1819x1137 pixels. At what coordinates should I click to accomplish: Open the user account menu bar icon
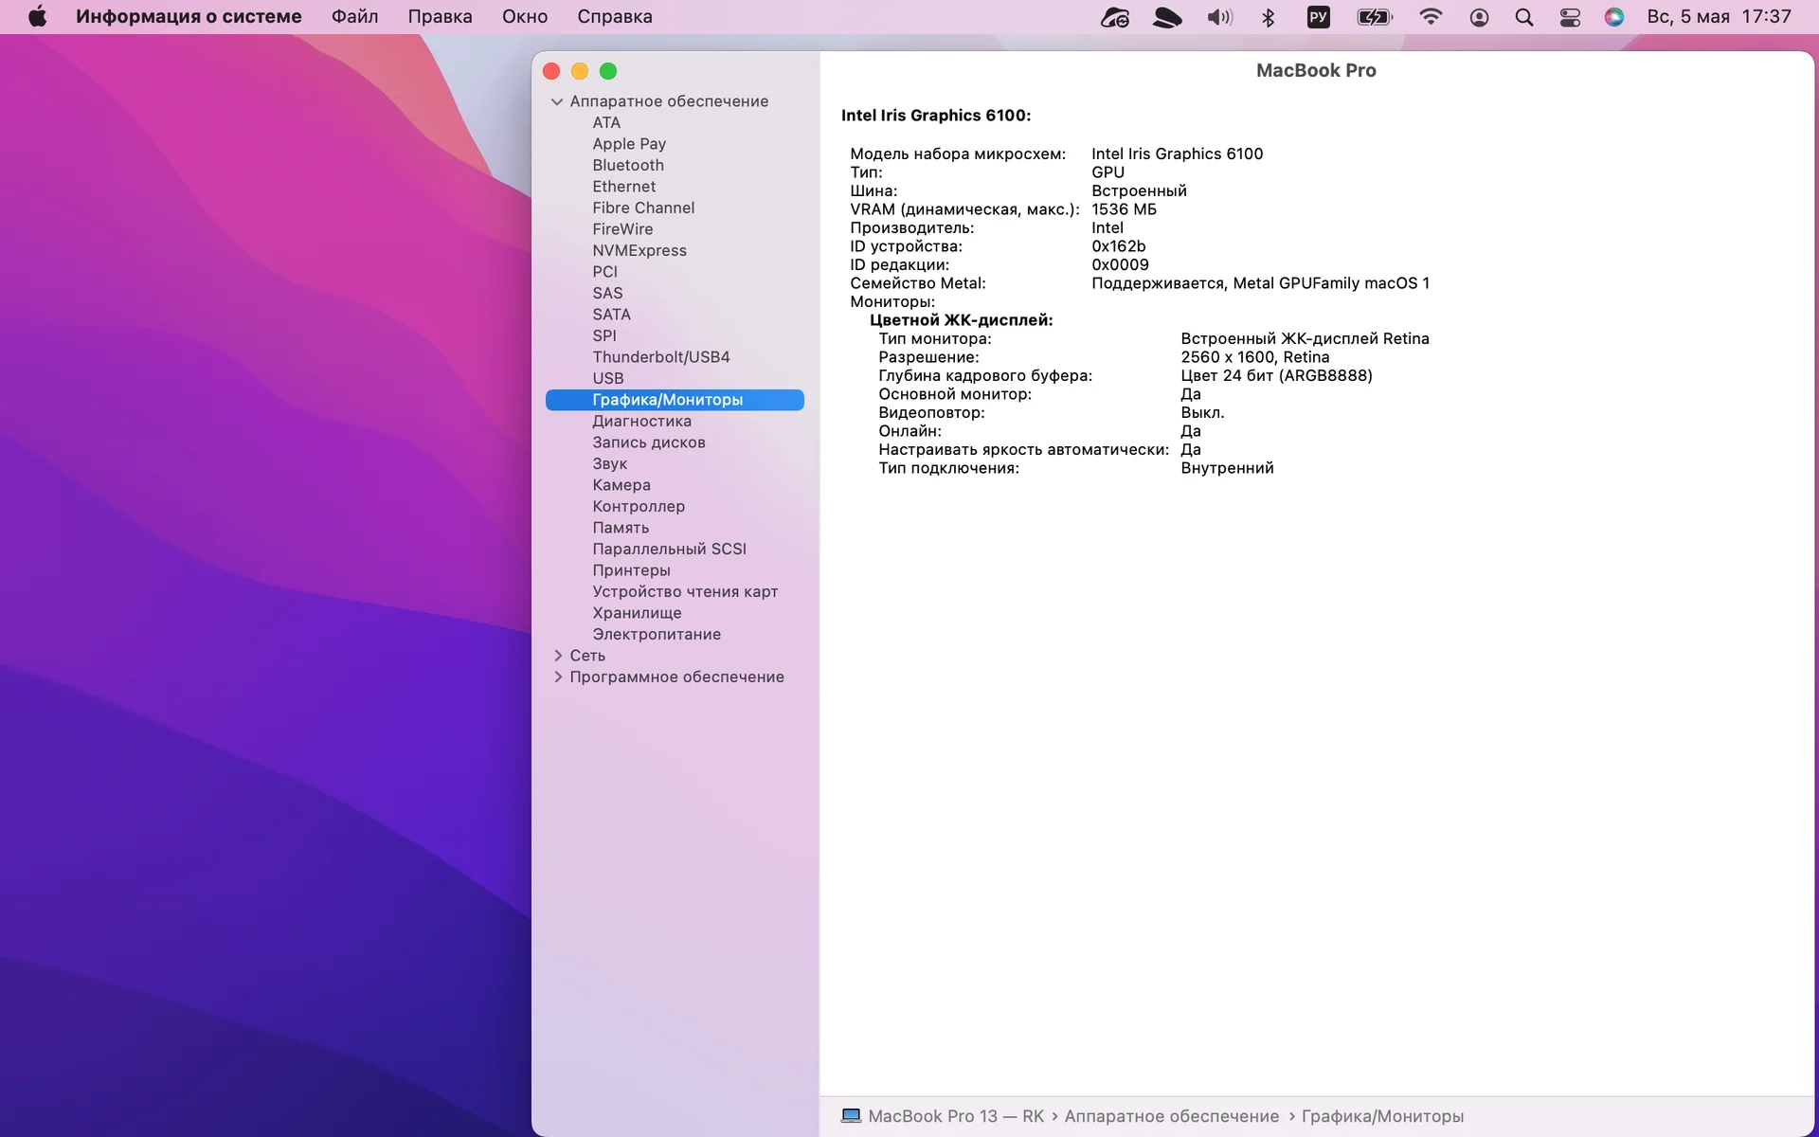click(x=1479, y=17)
